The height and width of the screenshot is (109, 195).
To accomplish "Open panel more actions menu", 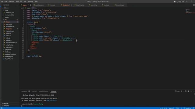I will [191, 91].
